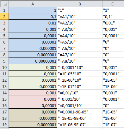This screenshot has width=124, height=129.
Task: Click cell C5 showing "0,0001"
Action: click(x=113, y=36)
